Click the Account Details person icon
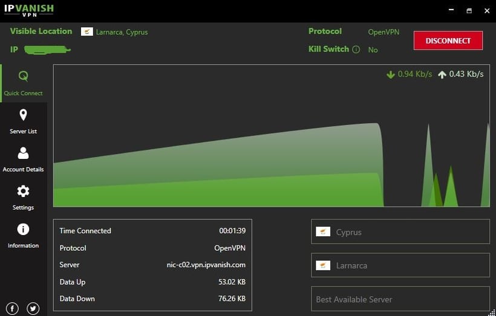This screenshot has width=496, height=316. 23,153
